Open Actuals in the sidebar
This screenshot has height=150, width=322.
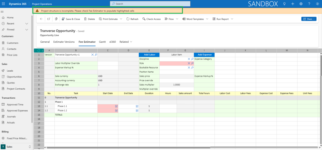11,123
